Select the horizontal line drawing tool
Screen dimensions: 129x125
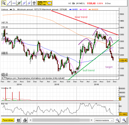click(x=14, y=3)
